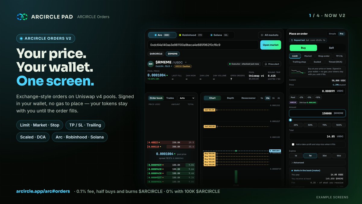Switch to the Dexscreener tab
The height and width of the screenshot is (204, 362).
click(x=249, y=98)
